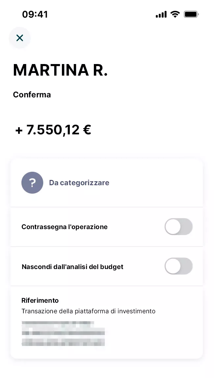Tap the Wi-Fi status icon
The image size is (214, 378).
pos(175,14)
